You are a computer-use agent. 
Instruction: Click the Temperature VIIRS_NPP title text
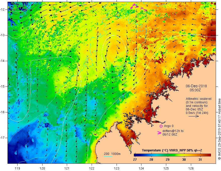172,150
